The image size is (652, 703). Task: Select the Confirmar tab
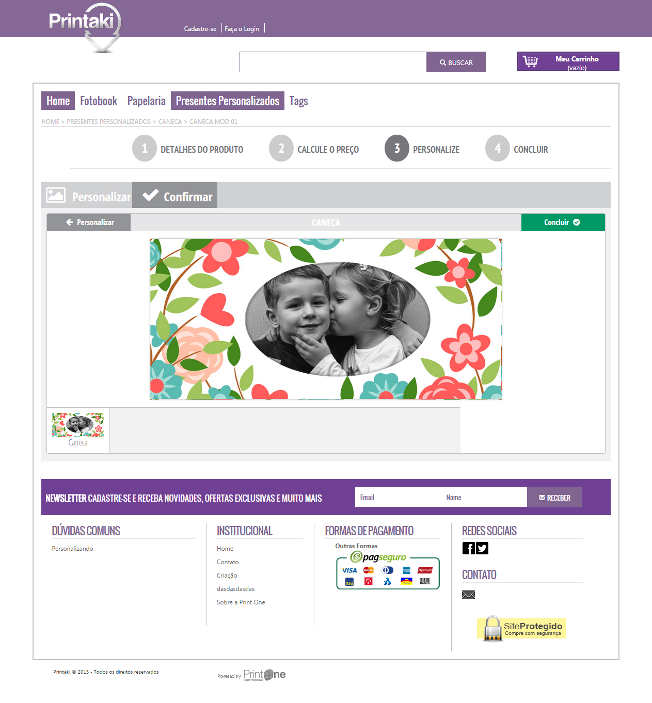(x=174, y=195)
